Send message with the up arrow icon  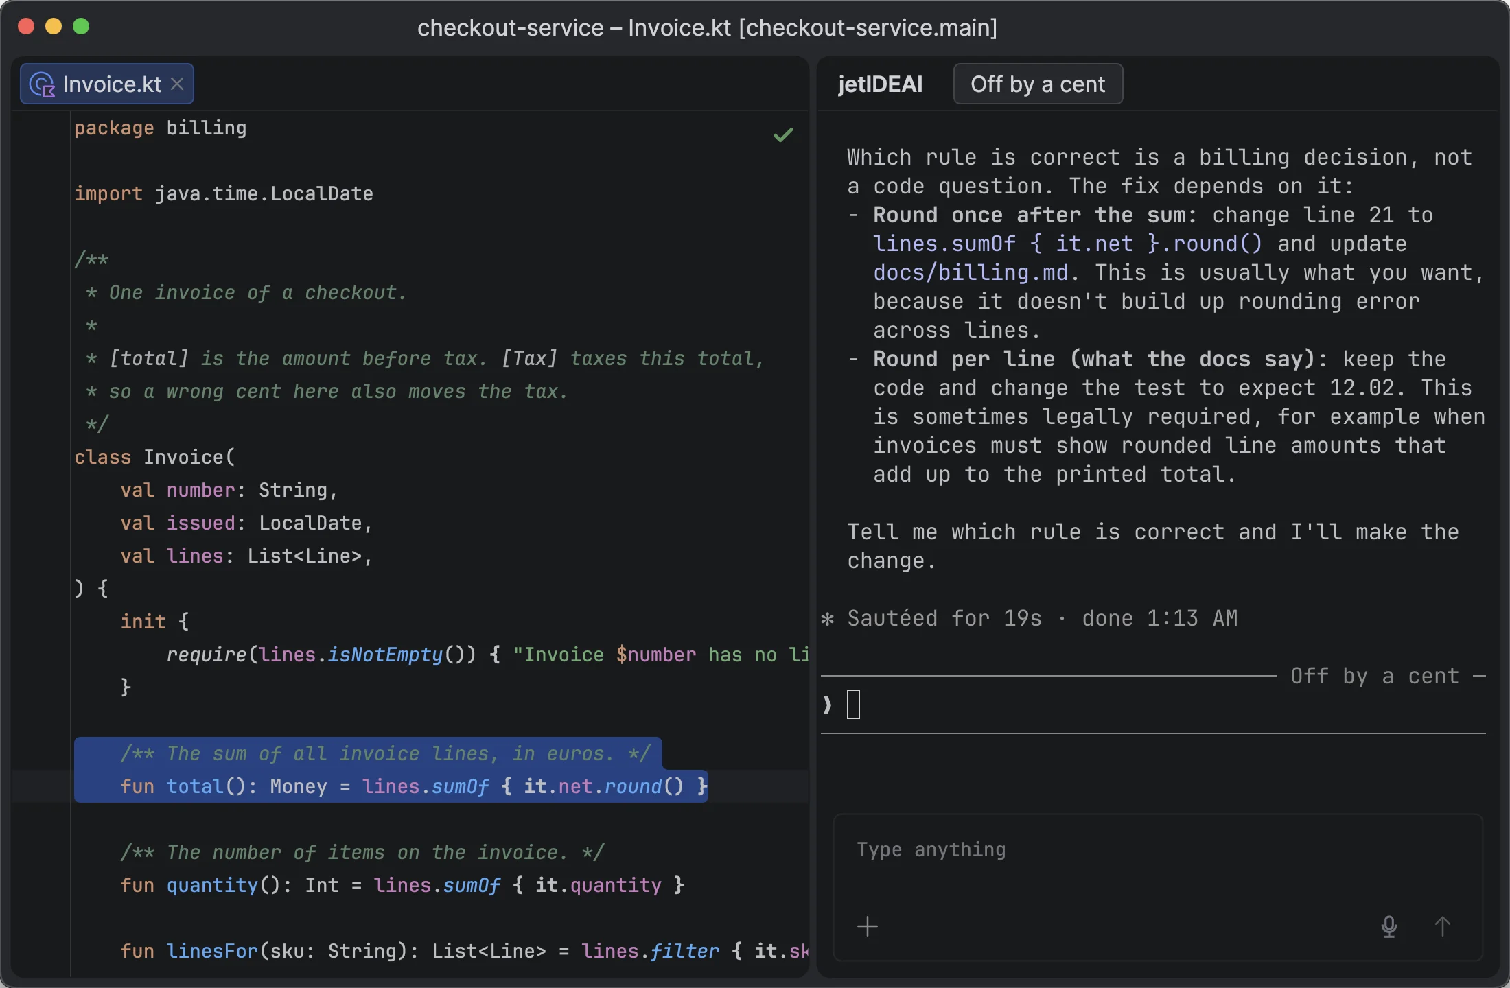1442,926
